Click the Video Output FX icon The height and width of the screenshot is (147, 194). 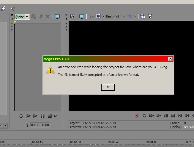(91, 16)
